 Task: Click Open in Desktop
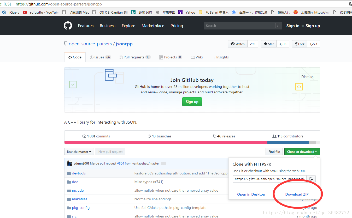pyautogui.click(x=251, y=194)
